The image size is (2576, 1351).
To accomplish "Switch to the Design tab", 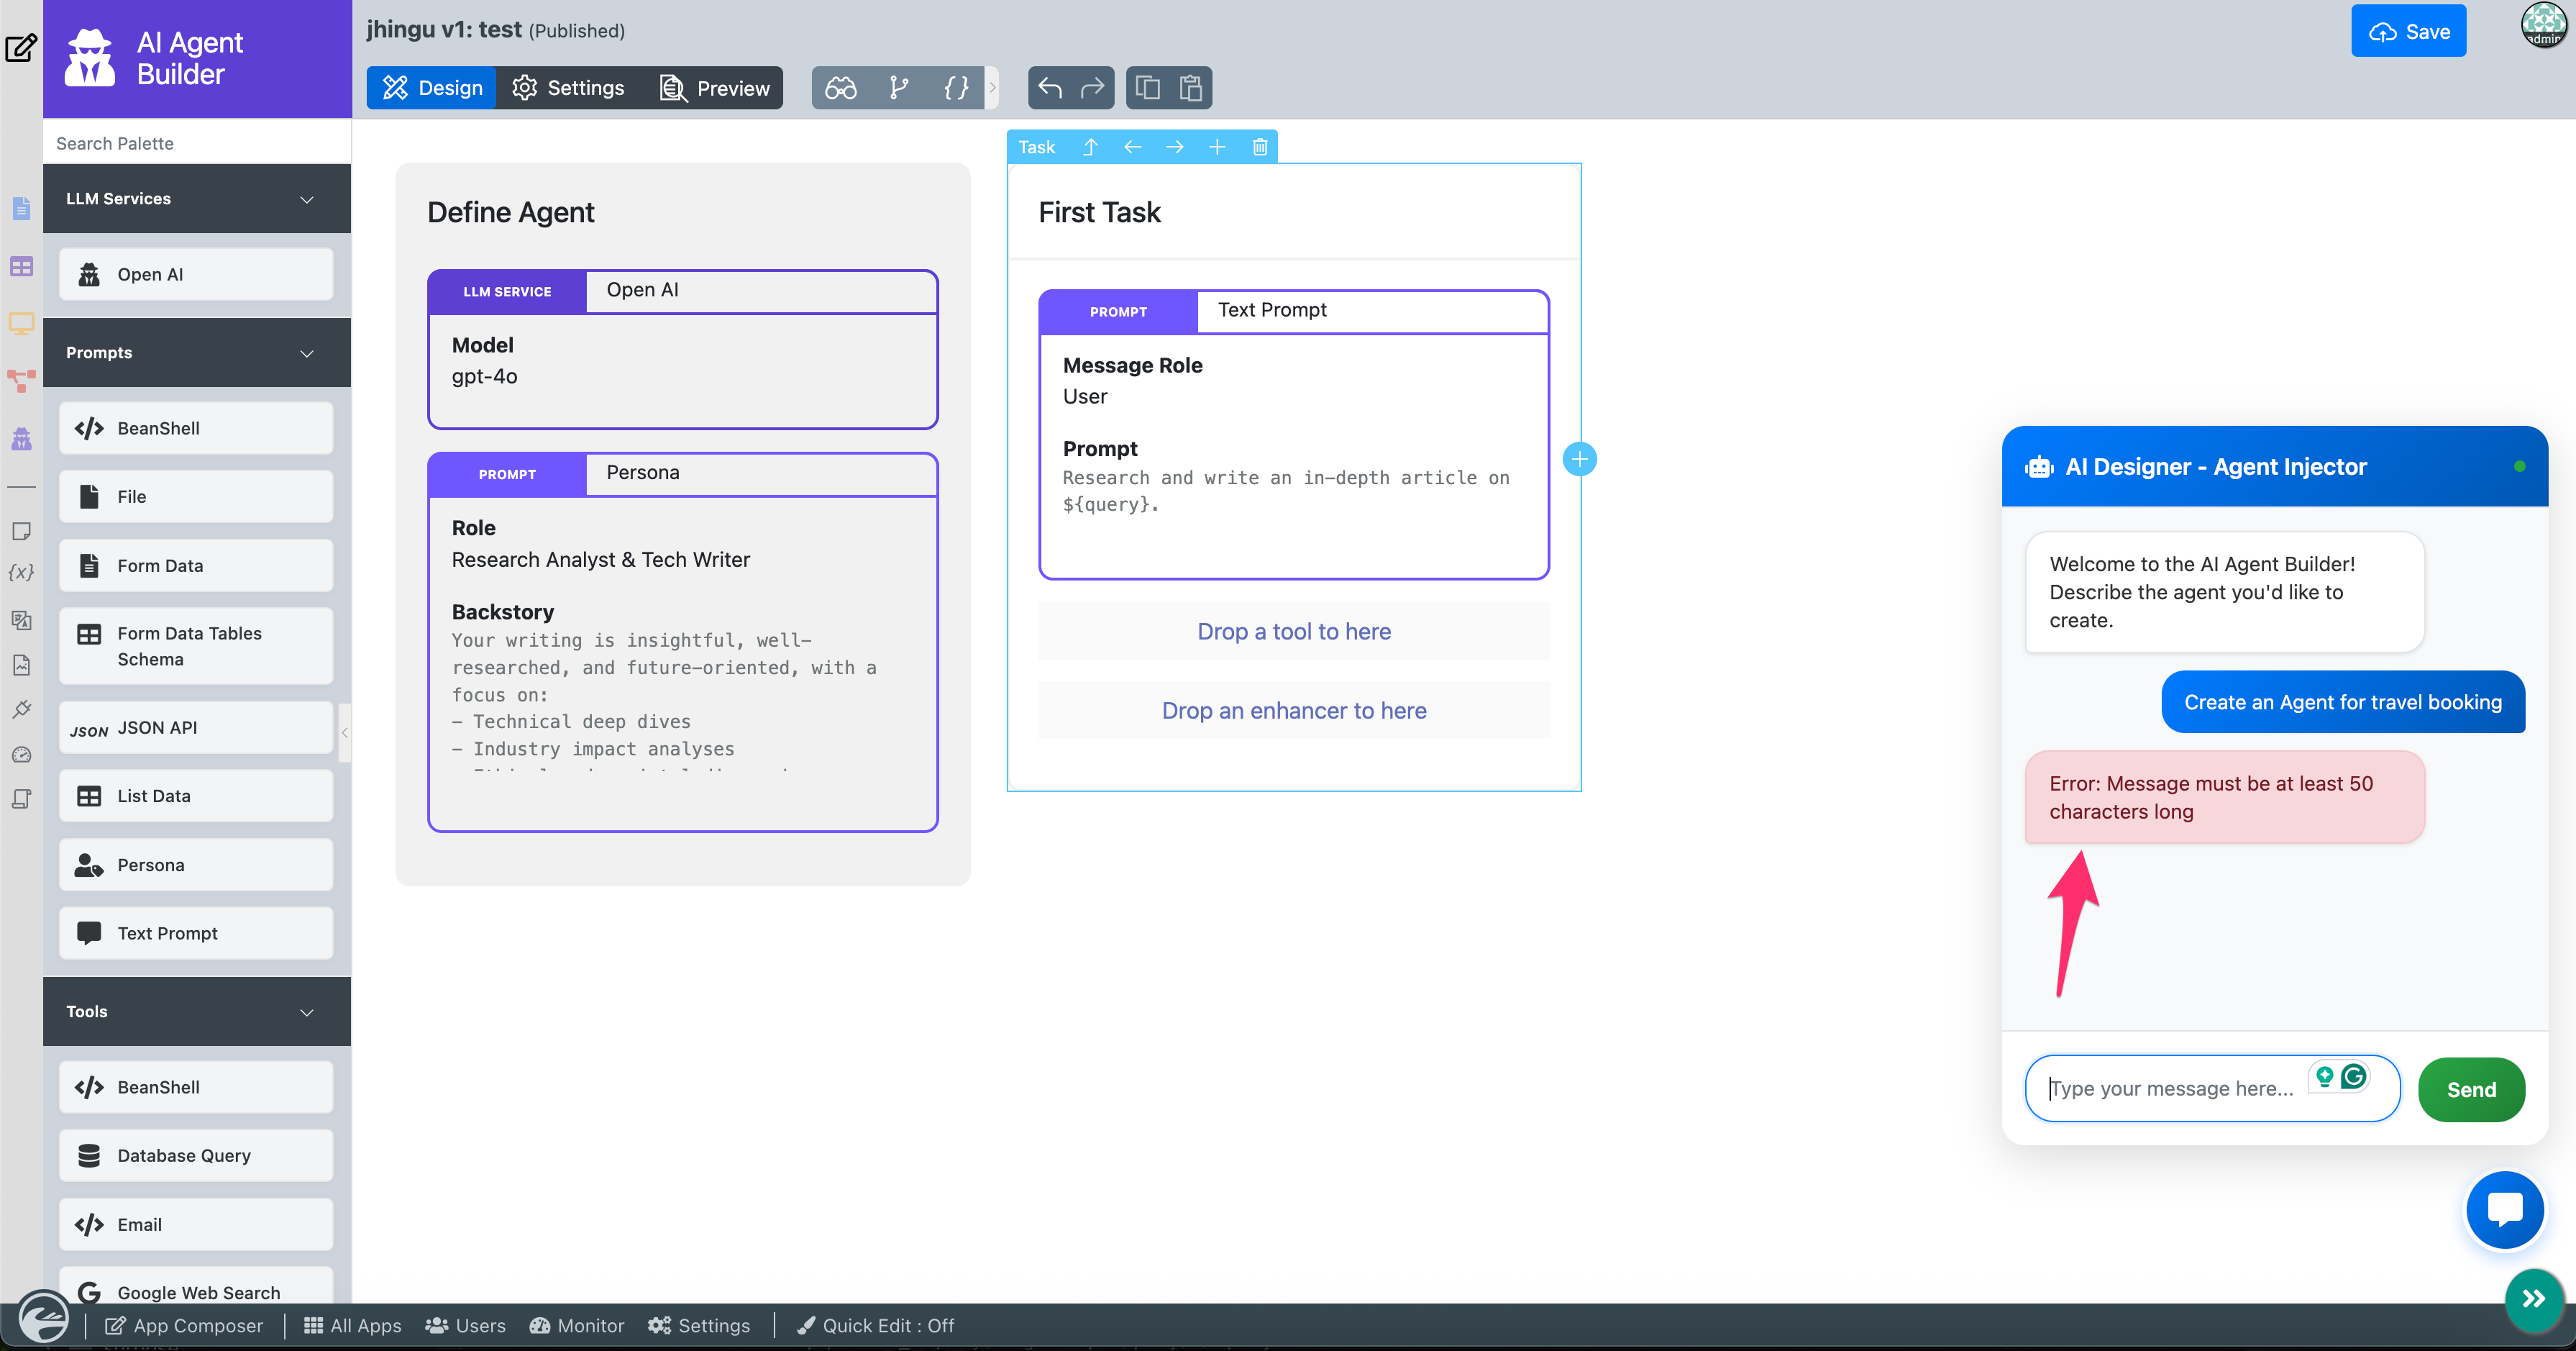I will [x=432, y=88].
